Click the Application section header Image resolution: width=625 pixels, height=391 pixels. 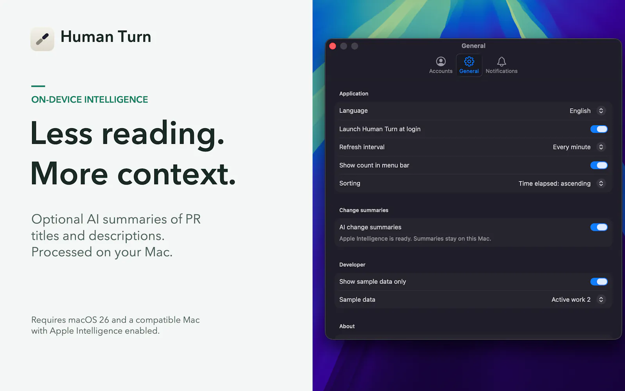click(x=354, y=93)
